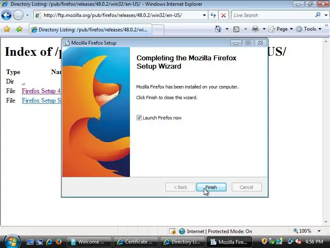
Task: Click the Windows Security shield tray icon
Action: tap(264, 241)
